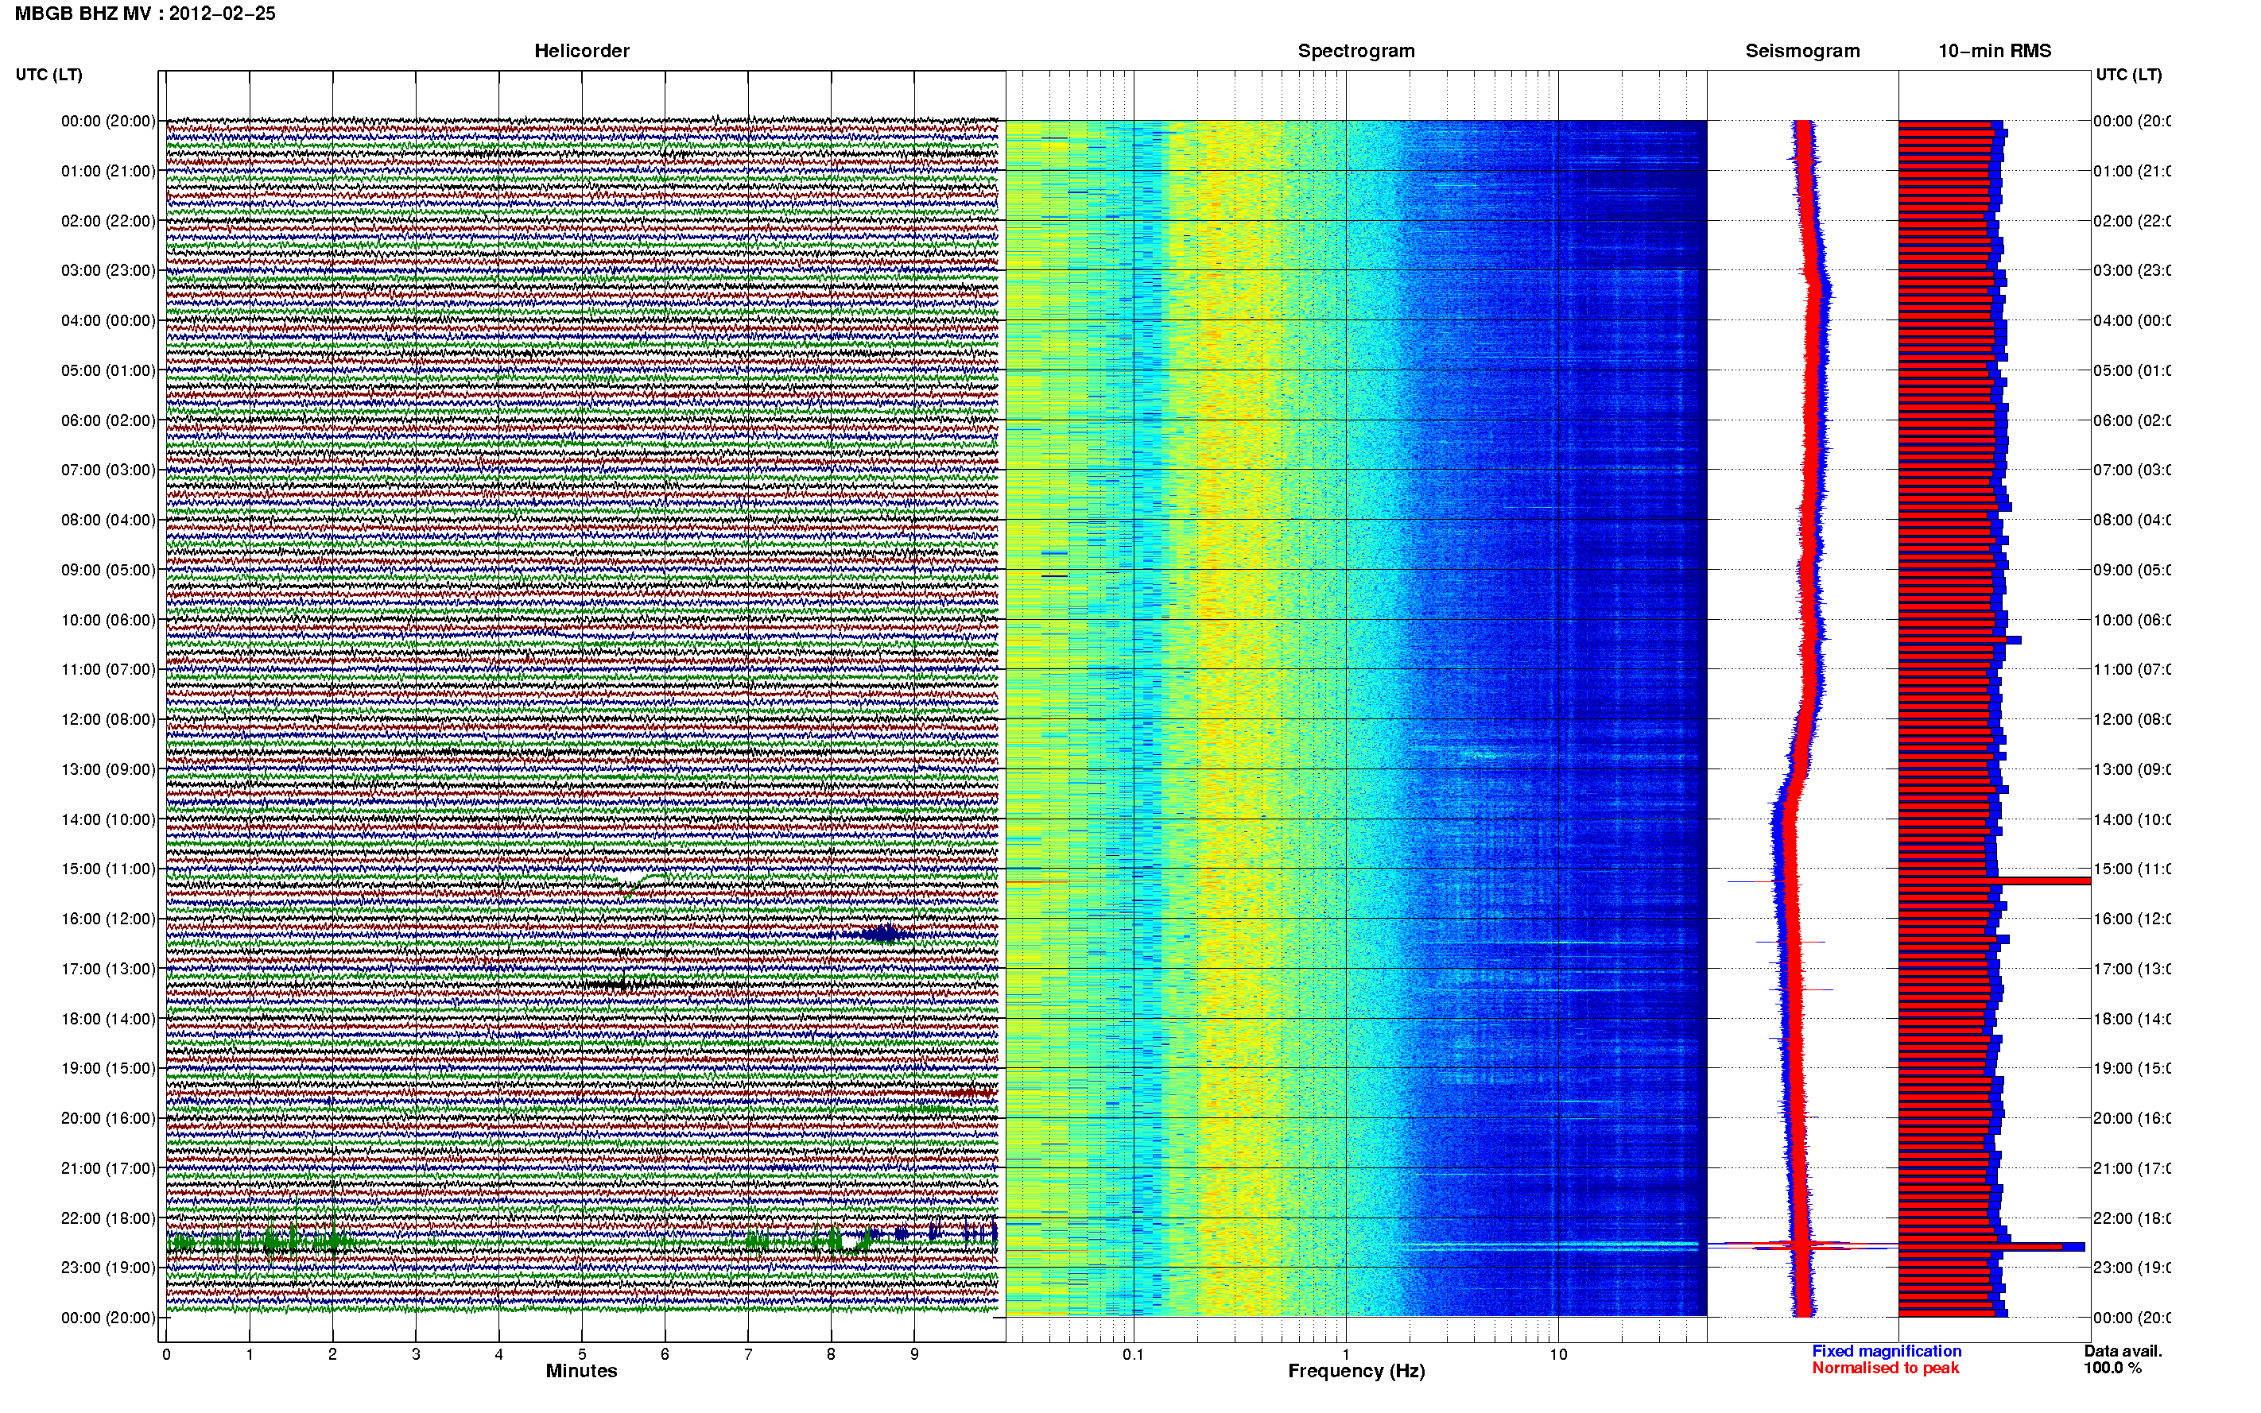Click the 'MBGB BHZ MV : 2012-02-25' title
Image resolution: width=2261 pixels, height=1413 pixels.
[145, 13]
